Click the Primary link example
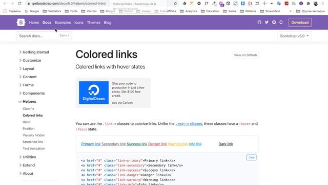The width and height of the screenshot is (328, 185). [x=91, y=144]
